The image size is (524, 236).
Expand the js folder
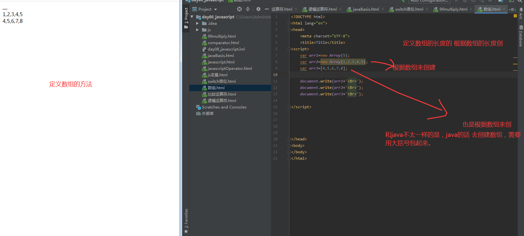pos(197,30)
